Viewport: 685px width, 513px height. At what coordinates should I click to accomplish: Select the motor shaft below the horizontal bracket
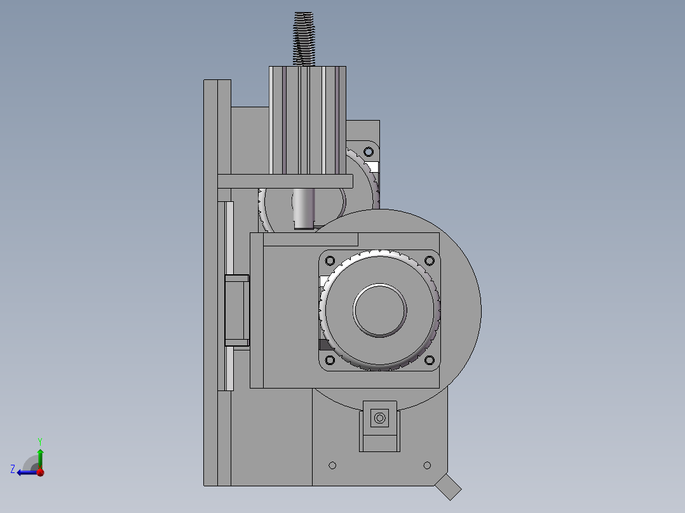tap(304, 208)
